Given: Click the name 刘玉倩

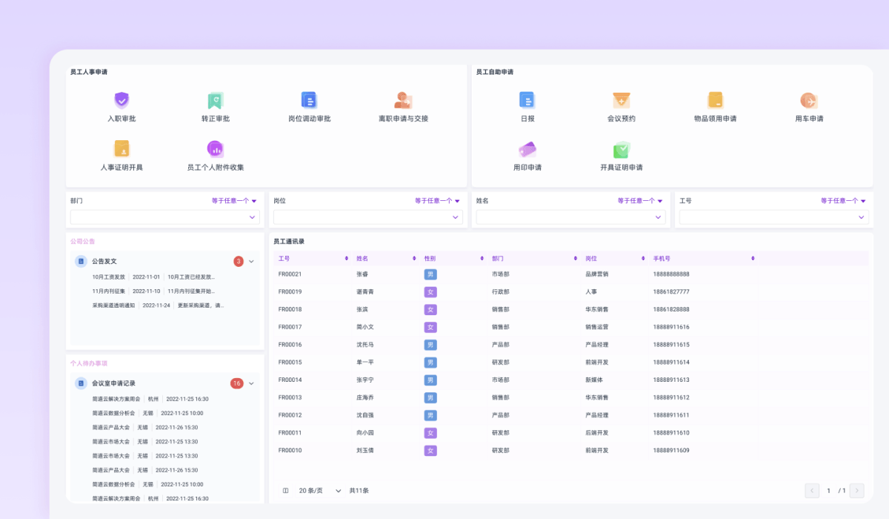Looking at the screenshot, I should (364, 451).
